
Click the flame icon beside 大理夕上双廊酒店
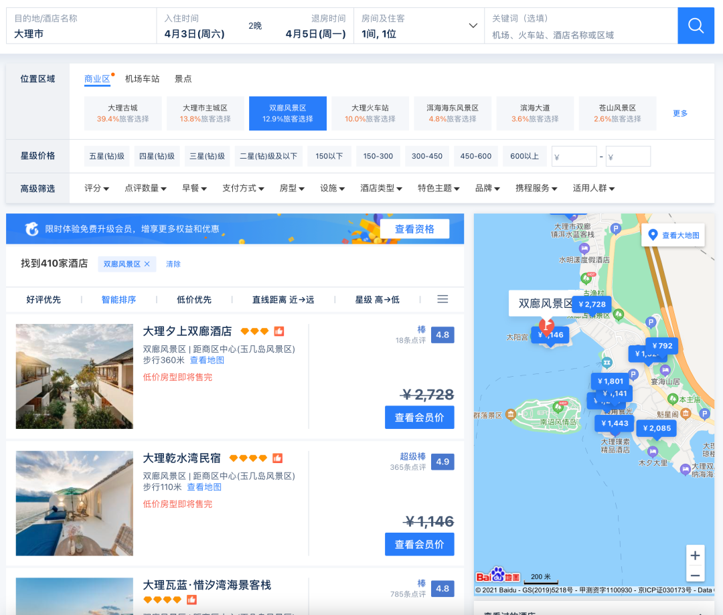click(279, 331)
